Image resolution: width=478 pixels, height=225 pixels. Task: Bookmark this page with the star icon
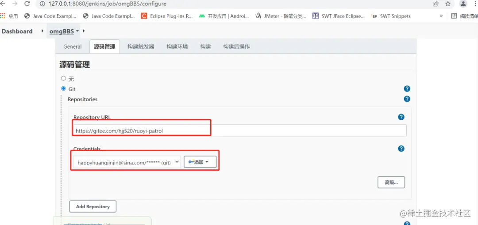click(x=448, y=4)
